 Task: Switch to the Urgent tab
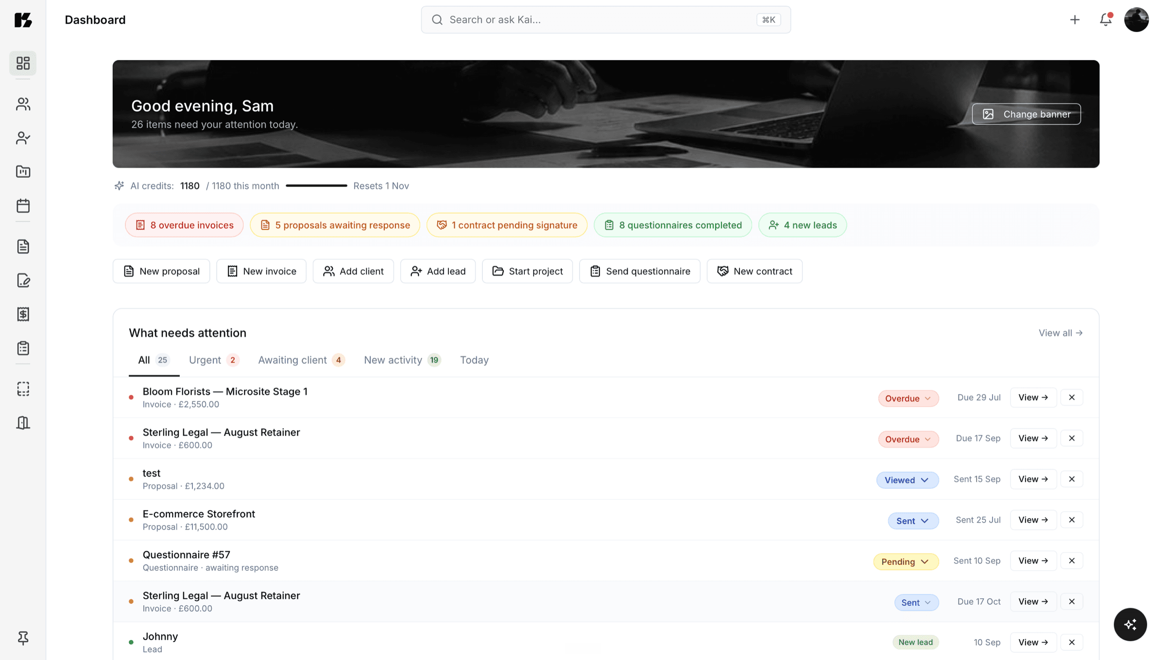pos(214,360)
